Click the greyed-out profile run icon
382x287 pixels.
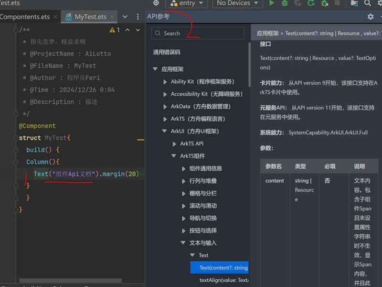[x=297, y=3]
